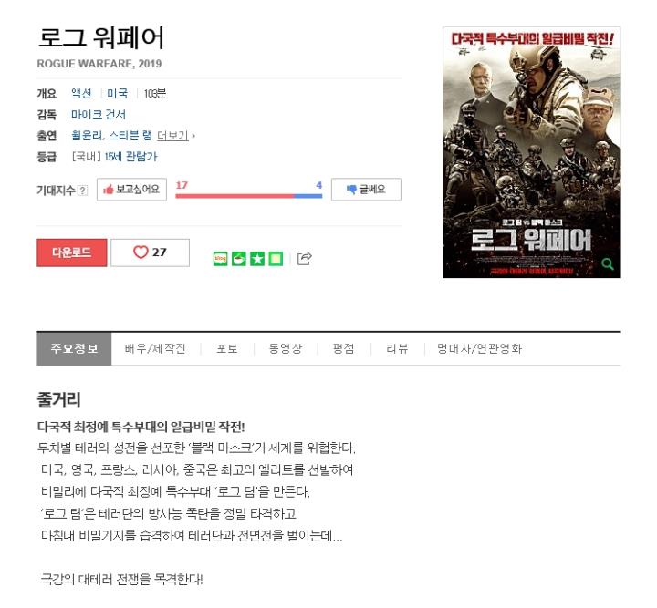Open the 포토 tab
657x608 pixels.
(x=227, y=348)
